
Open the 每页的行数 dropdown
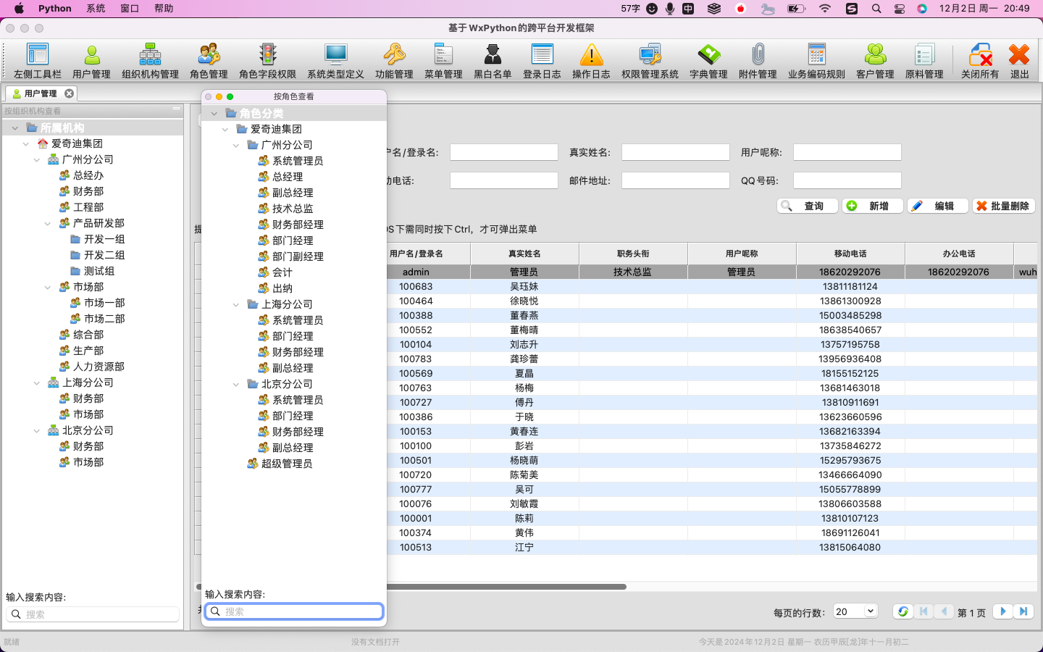point(855,611)
